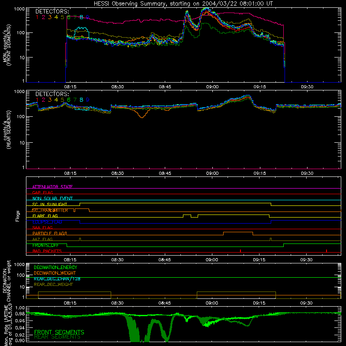Click the 0.98 value on livetime axis
Viewport: 346px width, 346px height.
[20, 314]
